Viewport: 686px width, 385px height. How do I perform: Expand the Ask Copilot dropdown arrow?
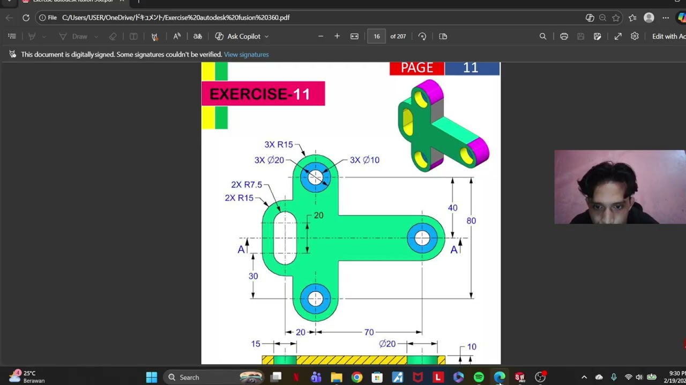pos(266,36)
